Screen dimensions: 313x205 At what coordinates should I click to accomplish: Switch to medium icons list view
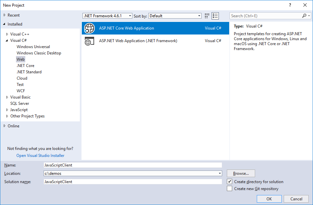(x=215, y=16)
